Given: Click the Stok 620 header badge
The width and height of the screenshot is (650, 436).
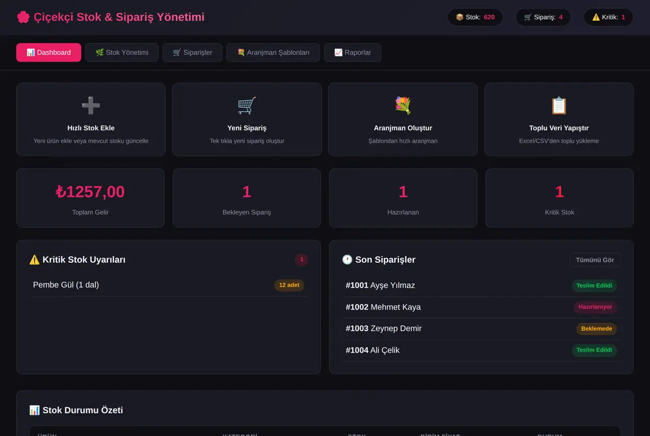Looking at the screenshot, I should (475, 17).
